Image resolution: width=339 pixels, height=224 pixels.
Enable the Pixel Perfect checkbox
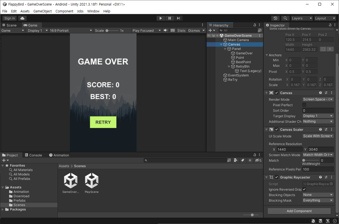304,105
